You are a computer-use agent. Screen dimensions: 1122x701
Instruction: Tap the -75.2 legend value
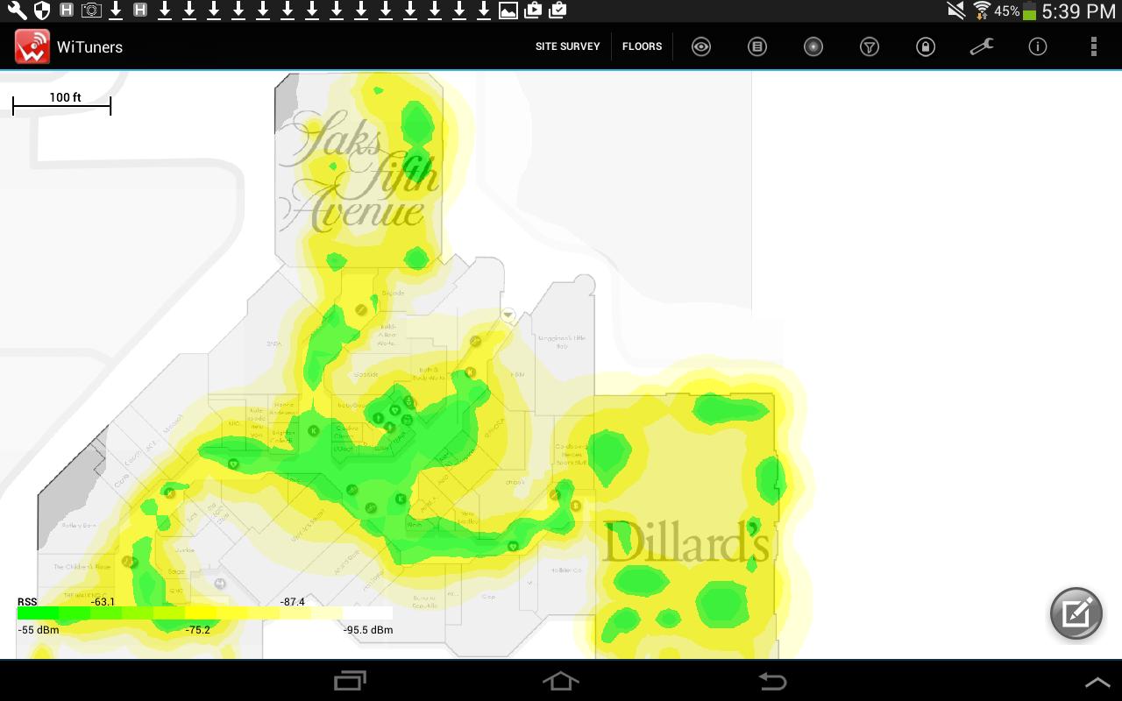pos(198,630)
